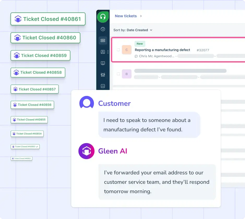The width and height of the screenshot is (245, 219).
Task: Open the dashboard gauge icon in sidebar
Action: click(x=103, y=29)
